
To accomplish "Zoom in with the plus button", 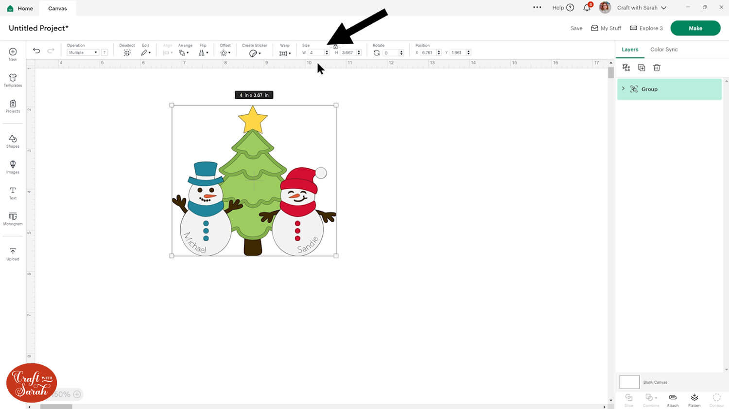I will coord(77,394).
